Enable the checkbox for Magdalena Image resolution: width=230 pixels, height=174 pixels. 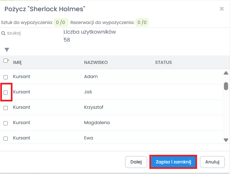coord(5,123)
